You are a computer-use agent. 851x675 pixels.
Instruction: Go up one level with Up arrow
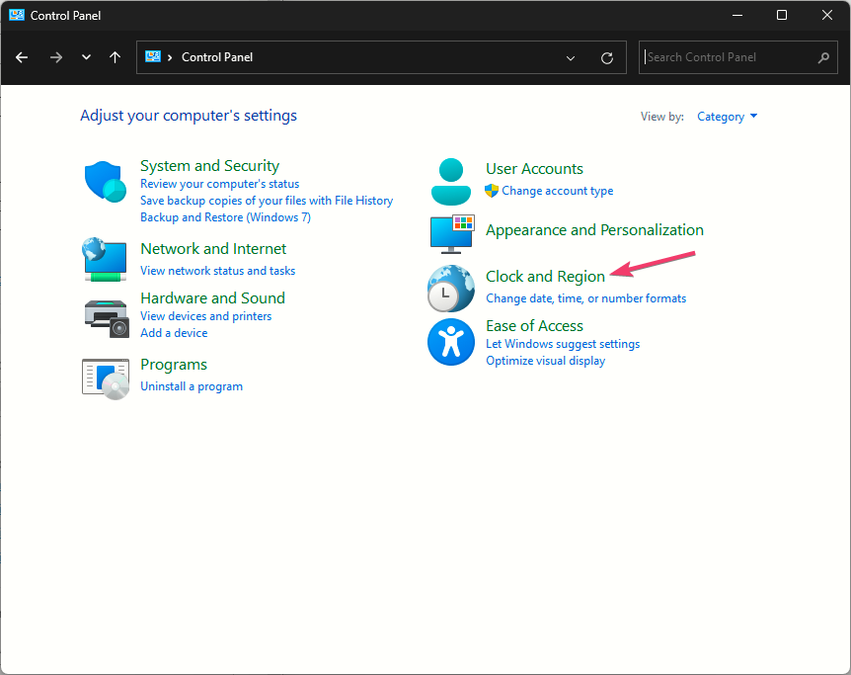116,57
